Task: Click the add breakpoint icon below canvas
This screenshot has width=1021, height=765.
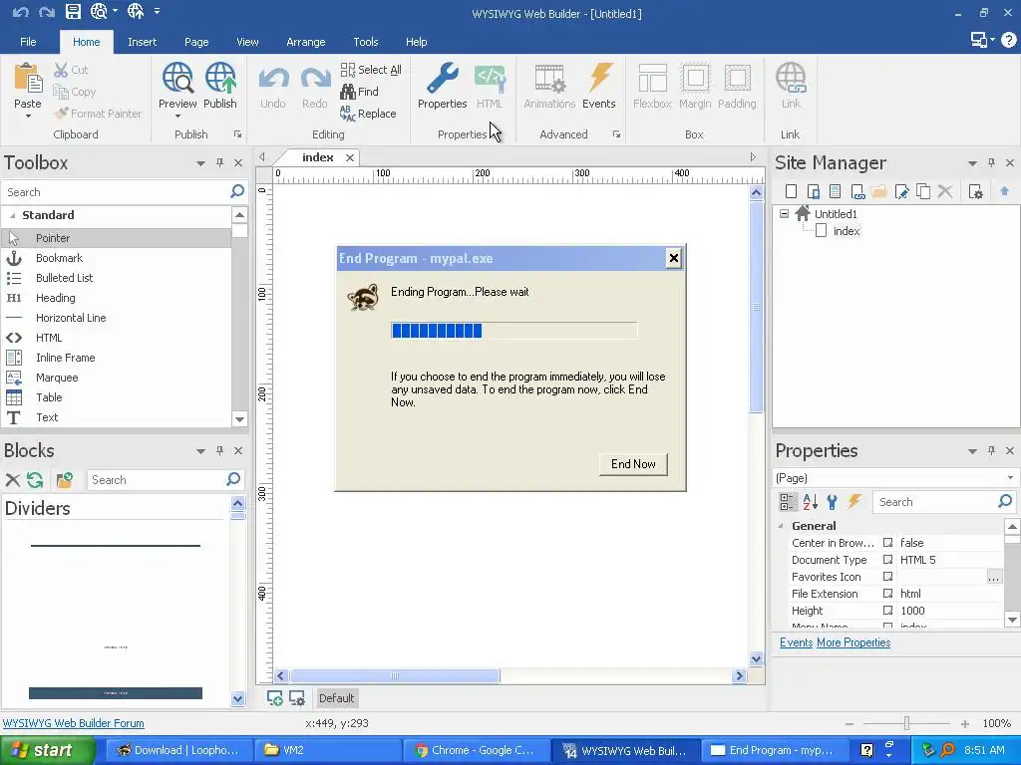Action: tap(275, 698)
